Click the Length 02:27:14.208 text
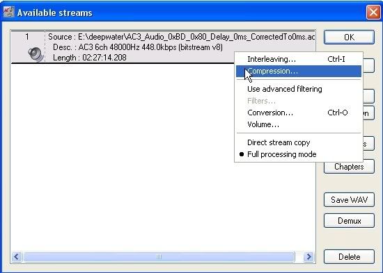The height and width of the screenshot is (273, 383). point(90,58)
